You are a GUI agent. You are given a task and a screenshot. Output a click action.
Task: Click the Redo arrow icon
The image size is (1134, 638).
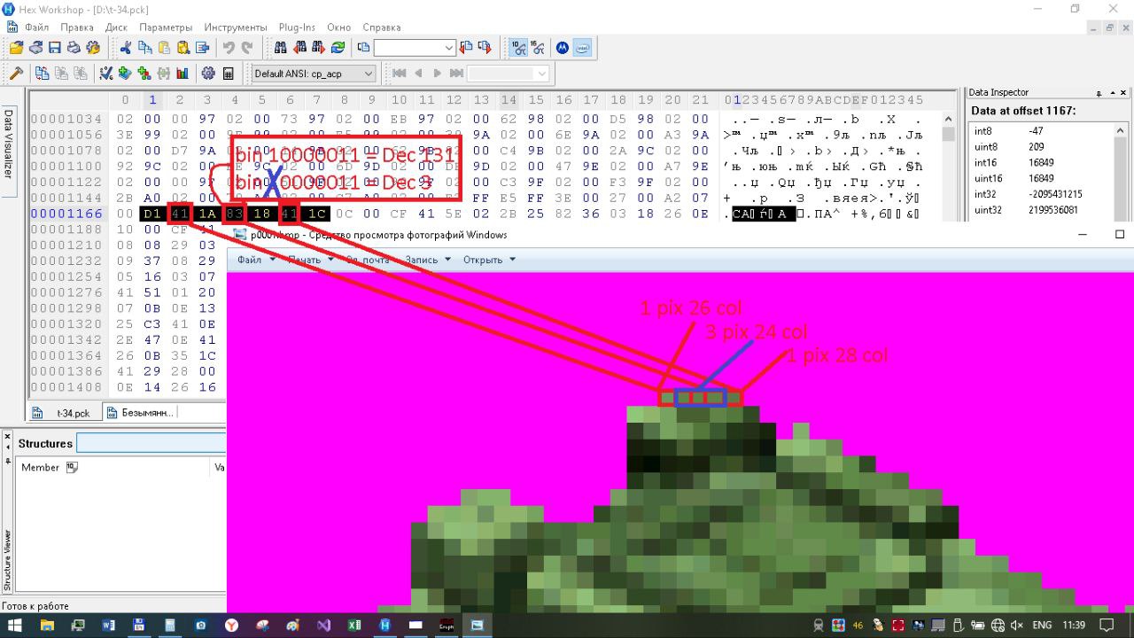247,48
